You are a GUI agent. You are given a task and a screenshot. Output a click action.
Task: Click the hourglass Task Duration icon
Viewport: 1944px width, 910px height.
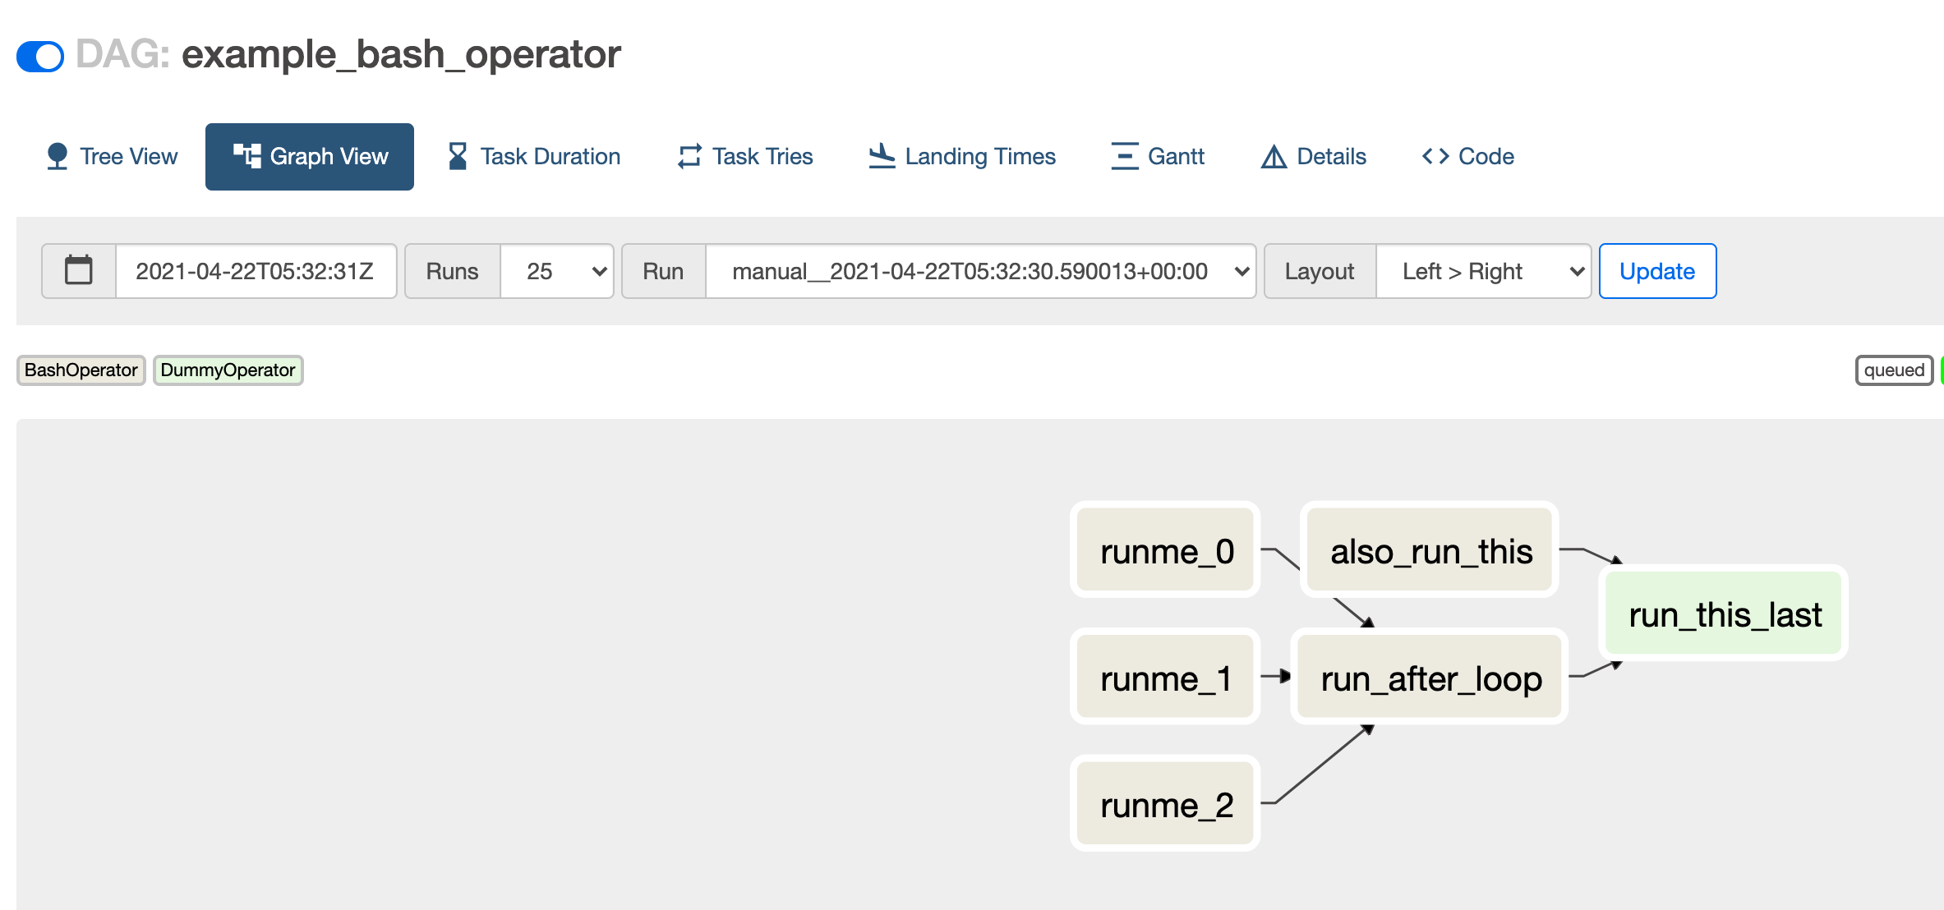pos(458,156)
